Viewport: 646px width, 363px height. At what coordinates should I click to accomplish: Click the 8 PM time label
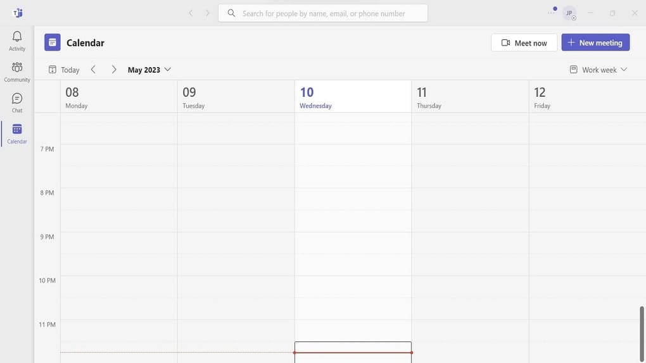pyautogui.click(x=47, y=193)
